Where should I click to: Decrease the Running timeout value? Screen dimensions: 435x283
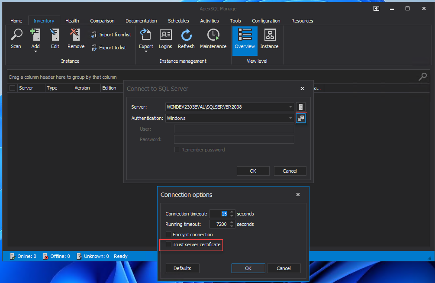click(x=232, y=226)
